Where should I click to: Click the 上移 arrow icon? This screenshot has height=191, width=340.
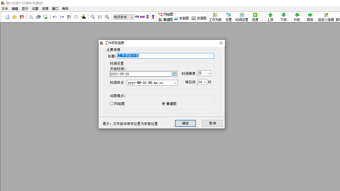(270, 17)
